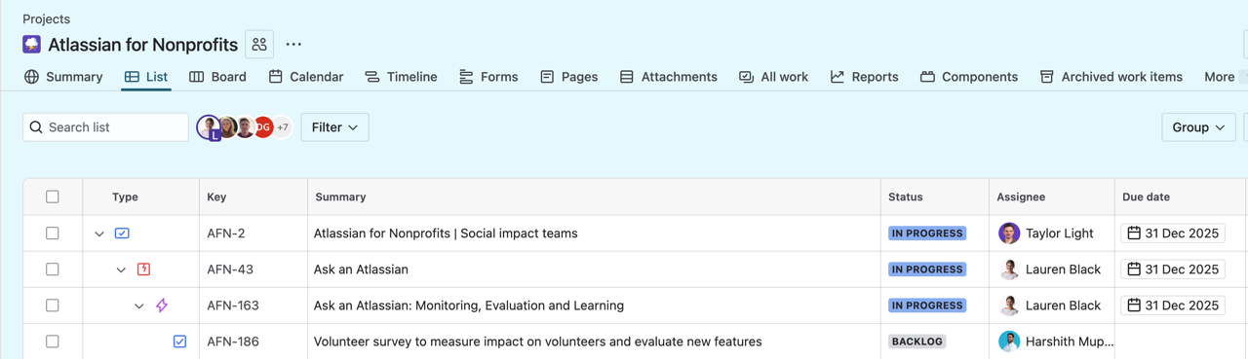Image resolution: width=1248 pixels, height=359 pixels.
Task: Open work item key AFN-2
Action: coord(226,233)
